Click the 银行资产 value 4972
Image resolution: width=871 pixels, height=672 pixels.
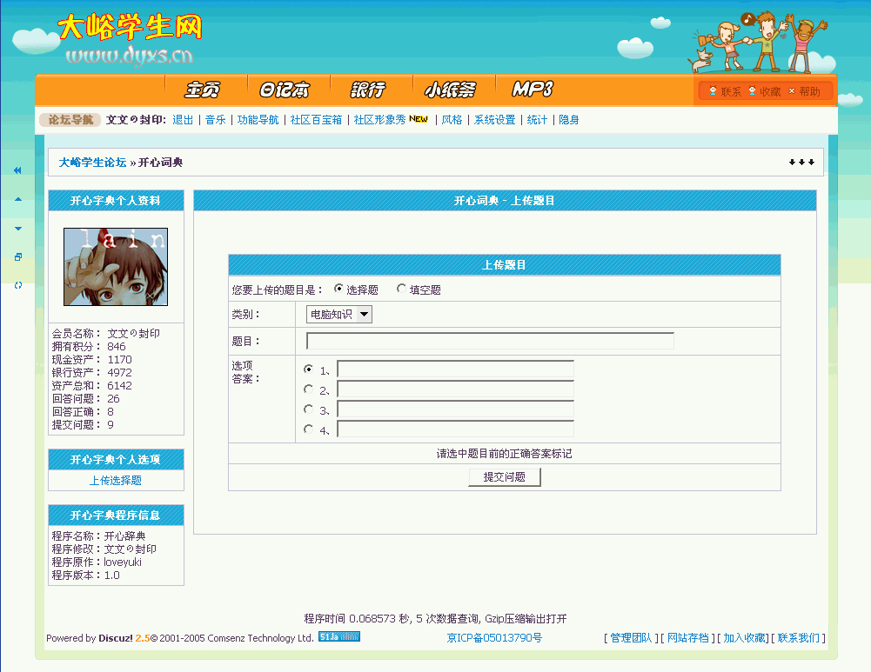point(119,373)
